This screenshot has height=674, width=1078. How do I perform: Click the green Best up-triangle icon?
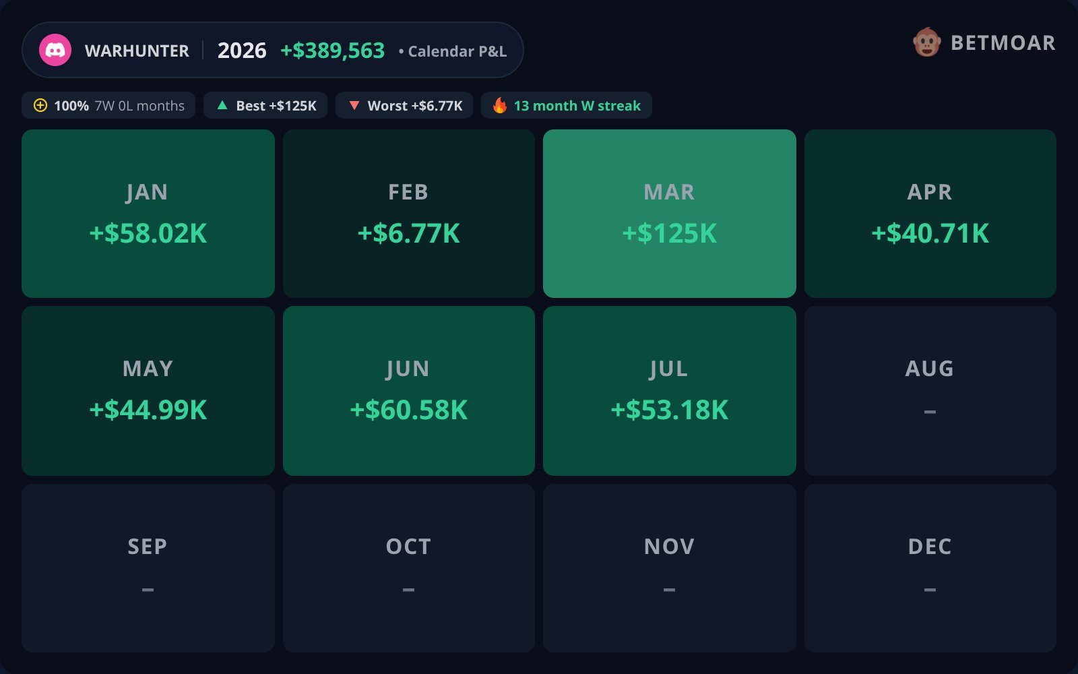click(222, 105)
